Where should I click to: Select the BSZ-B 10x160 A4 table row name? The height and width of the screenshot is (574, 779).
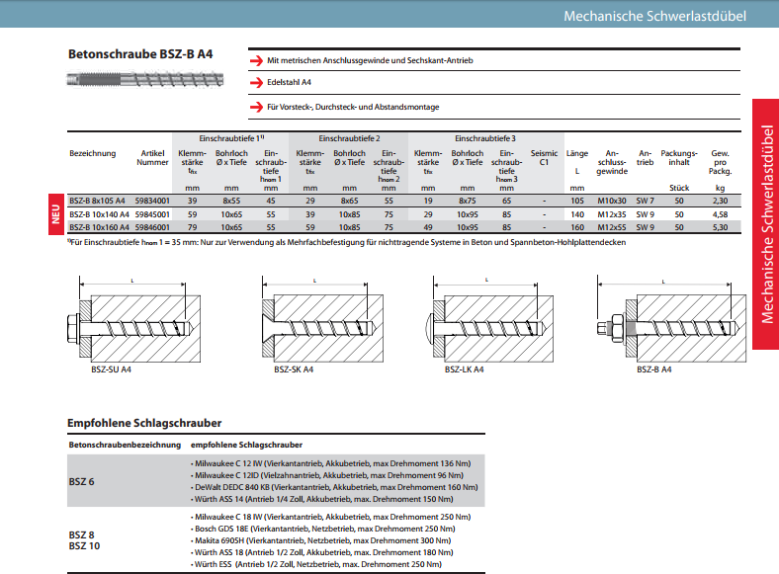97,226
